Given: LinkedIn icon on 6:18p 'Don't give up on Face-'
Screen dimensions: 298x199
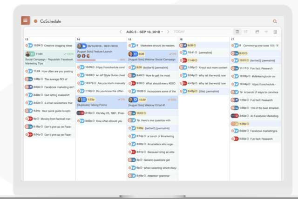Looking at the screenshot, I should click(31, 126).
